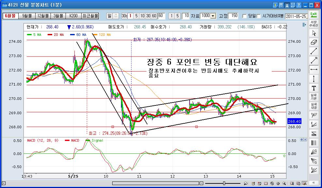Open the K200 tab
This screenshot has width=322, height=188.
tap(73, 16)
